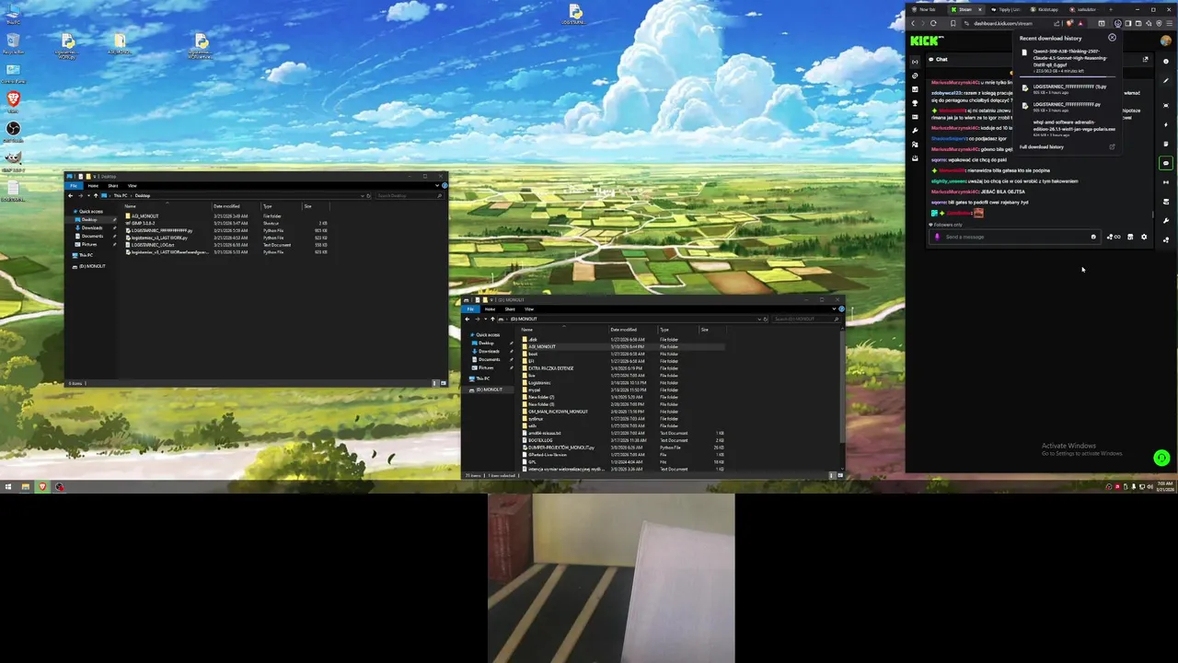Expand the ribbon chevron in Desktop window
Screen dimensions: 1178x663
[437, 185]
